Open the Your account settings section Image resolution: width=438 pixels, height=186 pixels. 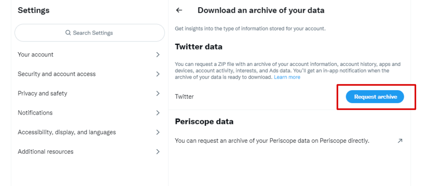click(36, 55)
